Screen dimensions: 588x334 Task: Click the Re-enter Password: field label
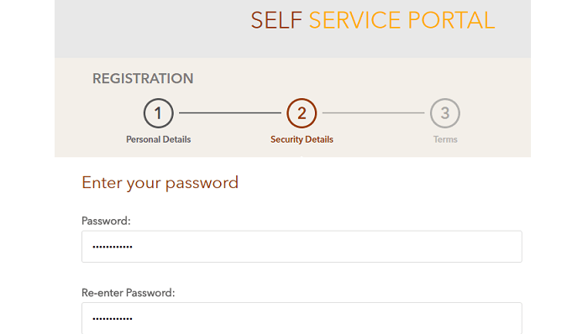tap(129, 293)
